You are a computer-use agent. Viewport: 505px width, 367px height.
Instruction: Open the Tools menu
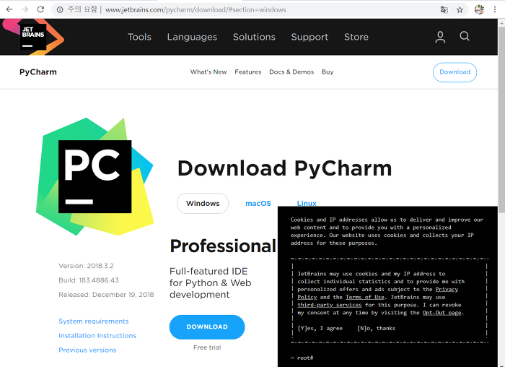tap(139, 37)
